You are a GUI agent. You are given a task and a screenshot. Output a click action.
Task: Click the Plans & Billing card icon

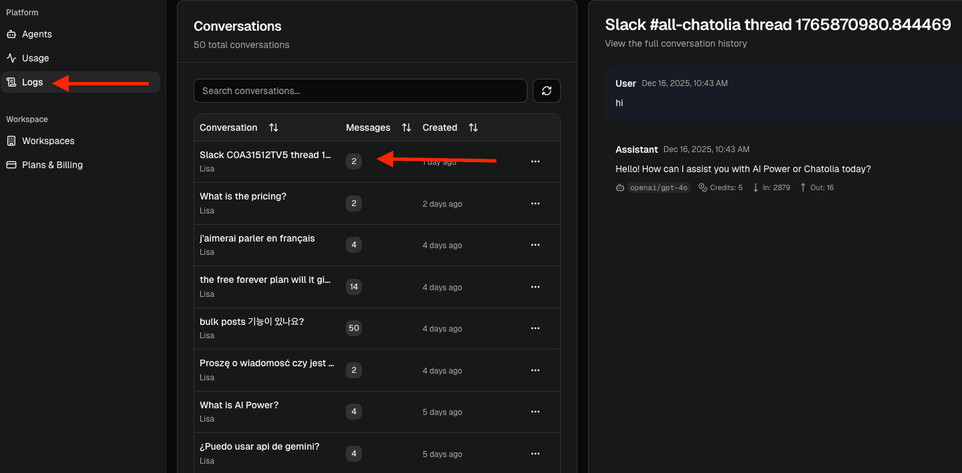(x=11, y=165)
